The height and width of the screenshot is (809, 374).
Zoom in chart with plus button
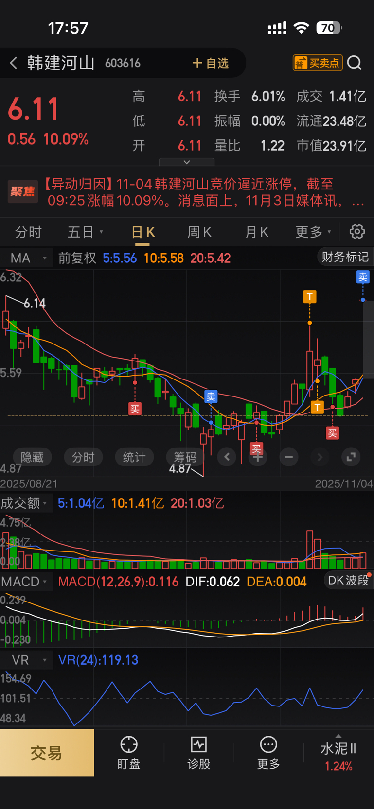tap(258, 457)
